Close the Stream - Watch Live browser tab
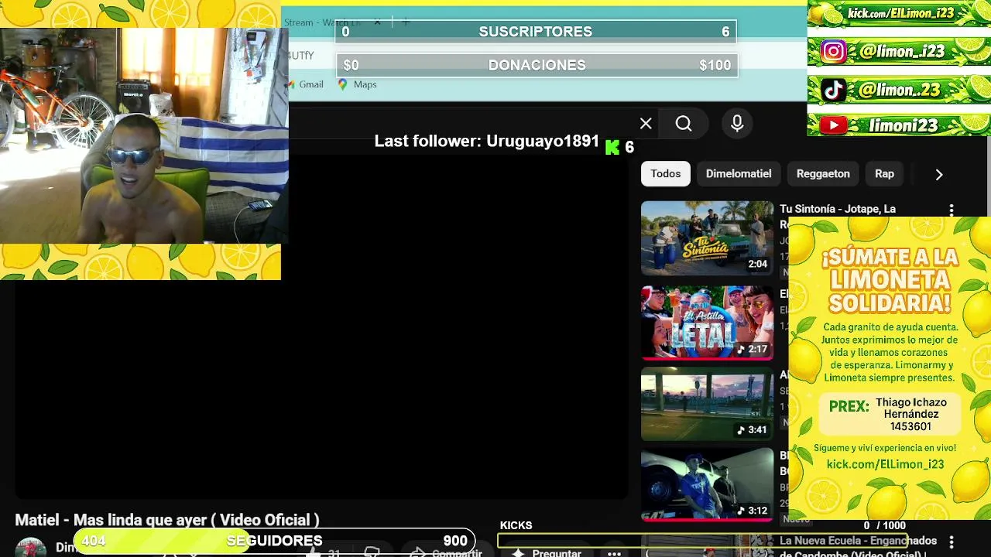 (x=377, y=22)
